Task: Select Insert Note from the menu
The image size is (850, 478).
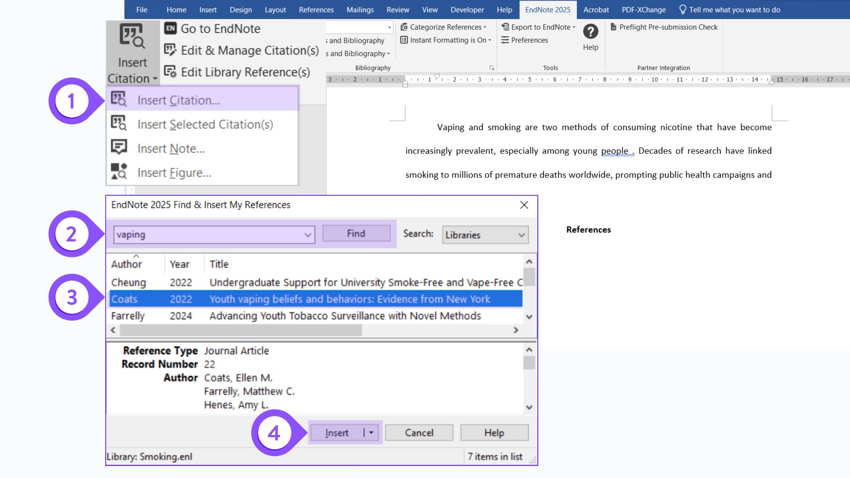Action: coord(171,148)
